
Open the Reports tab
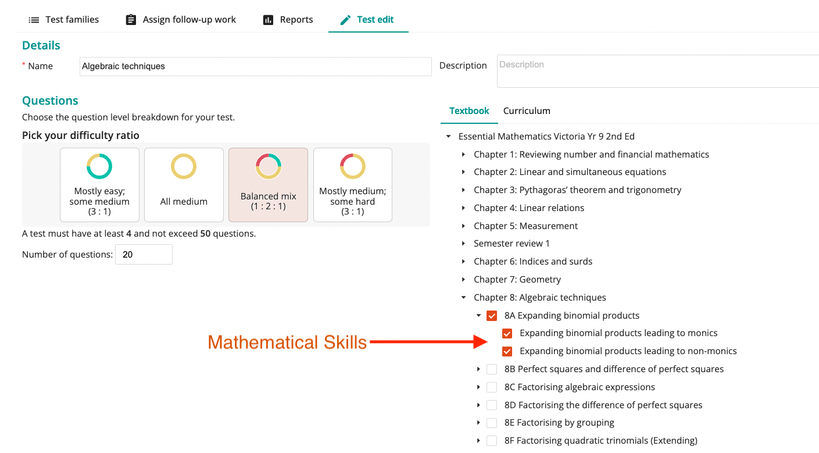(288, 20)
